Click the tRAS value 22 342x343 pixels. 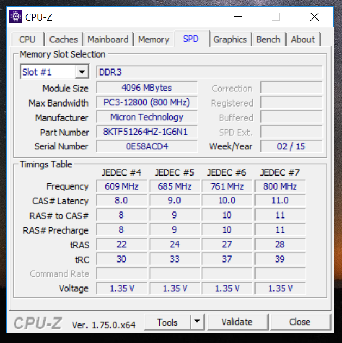click(x=121, y=245)
